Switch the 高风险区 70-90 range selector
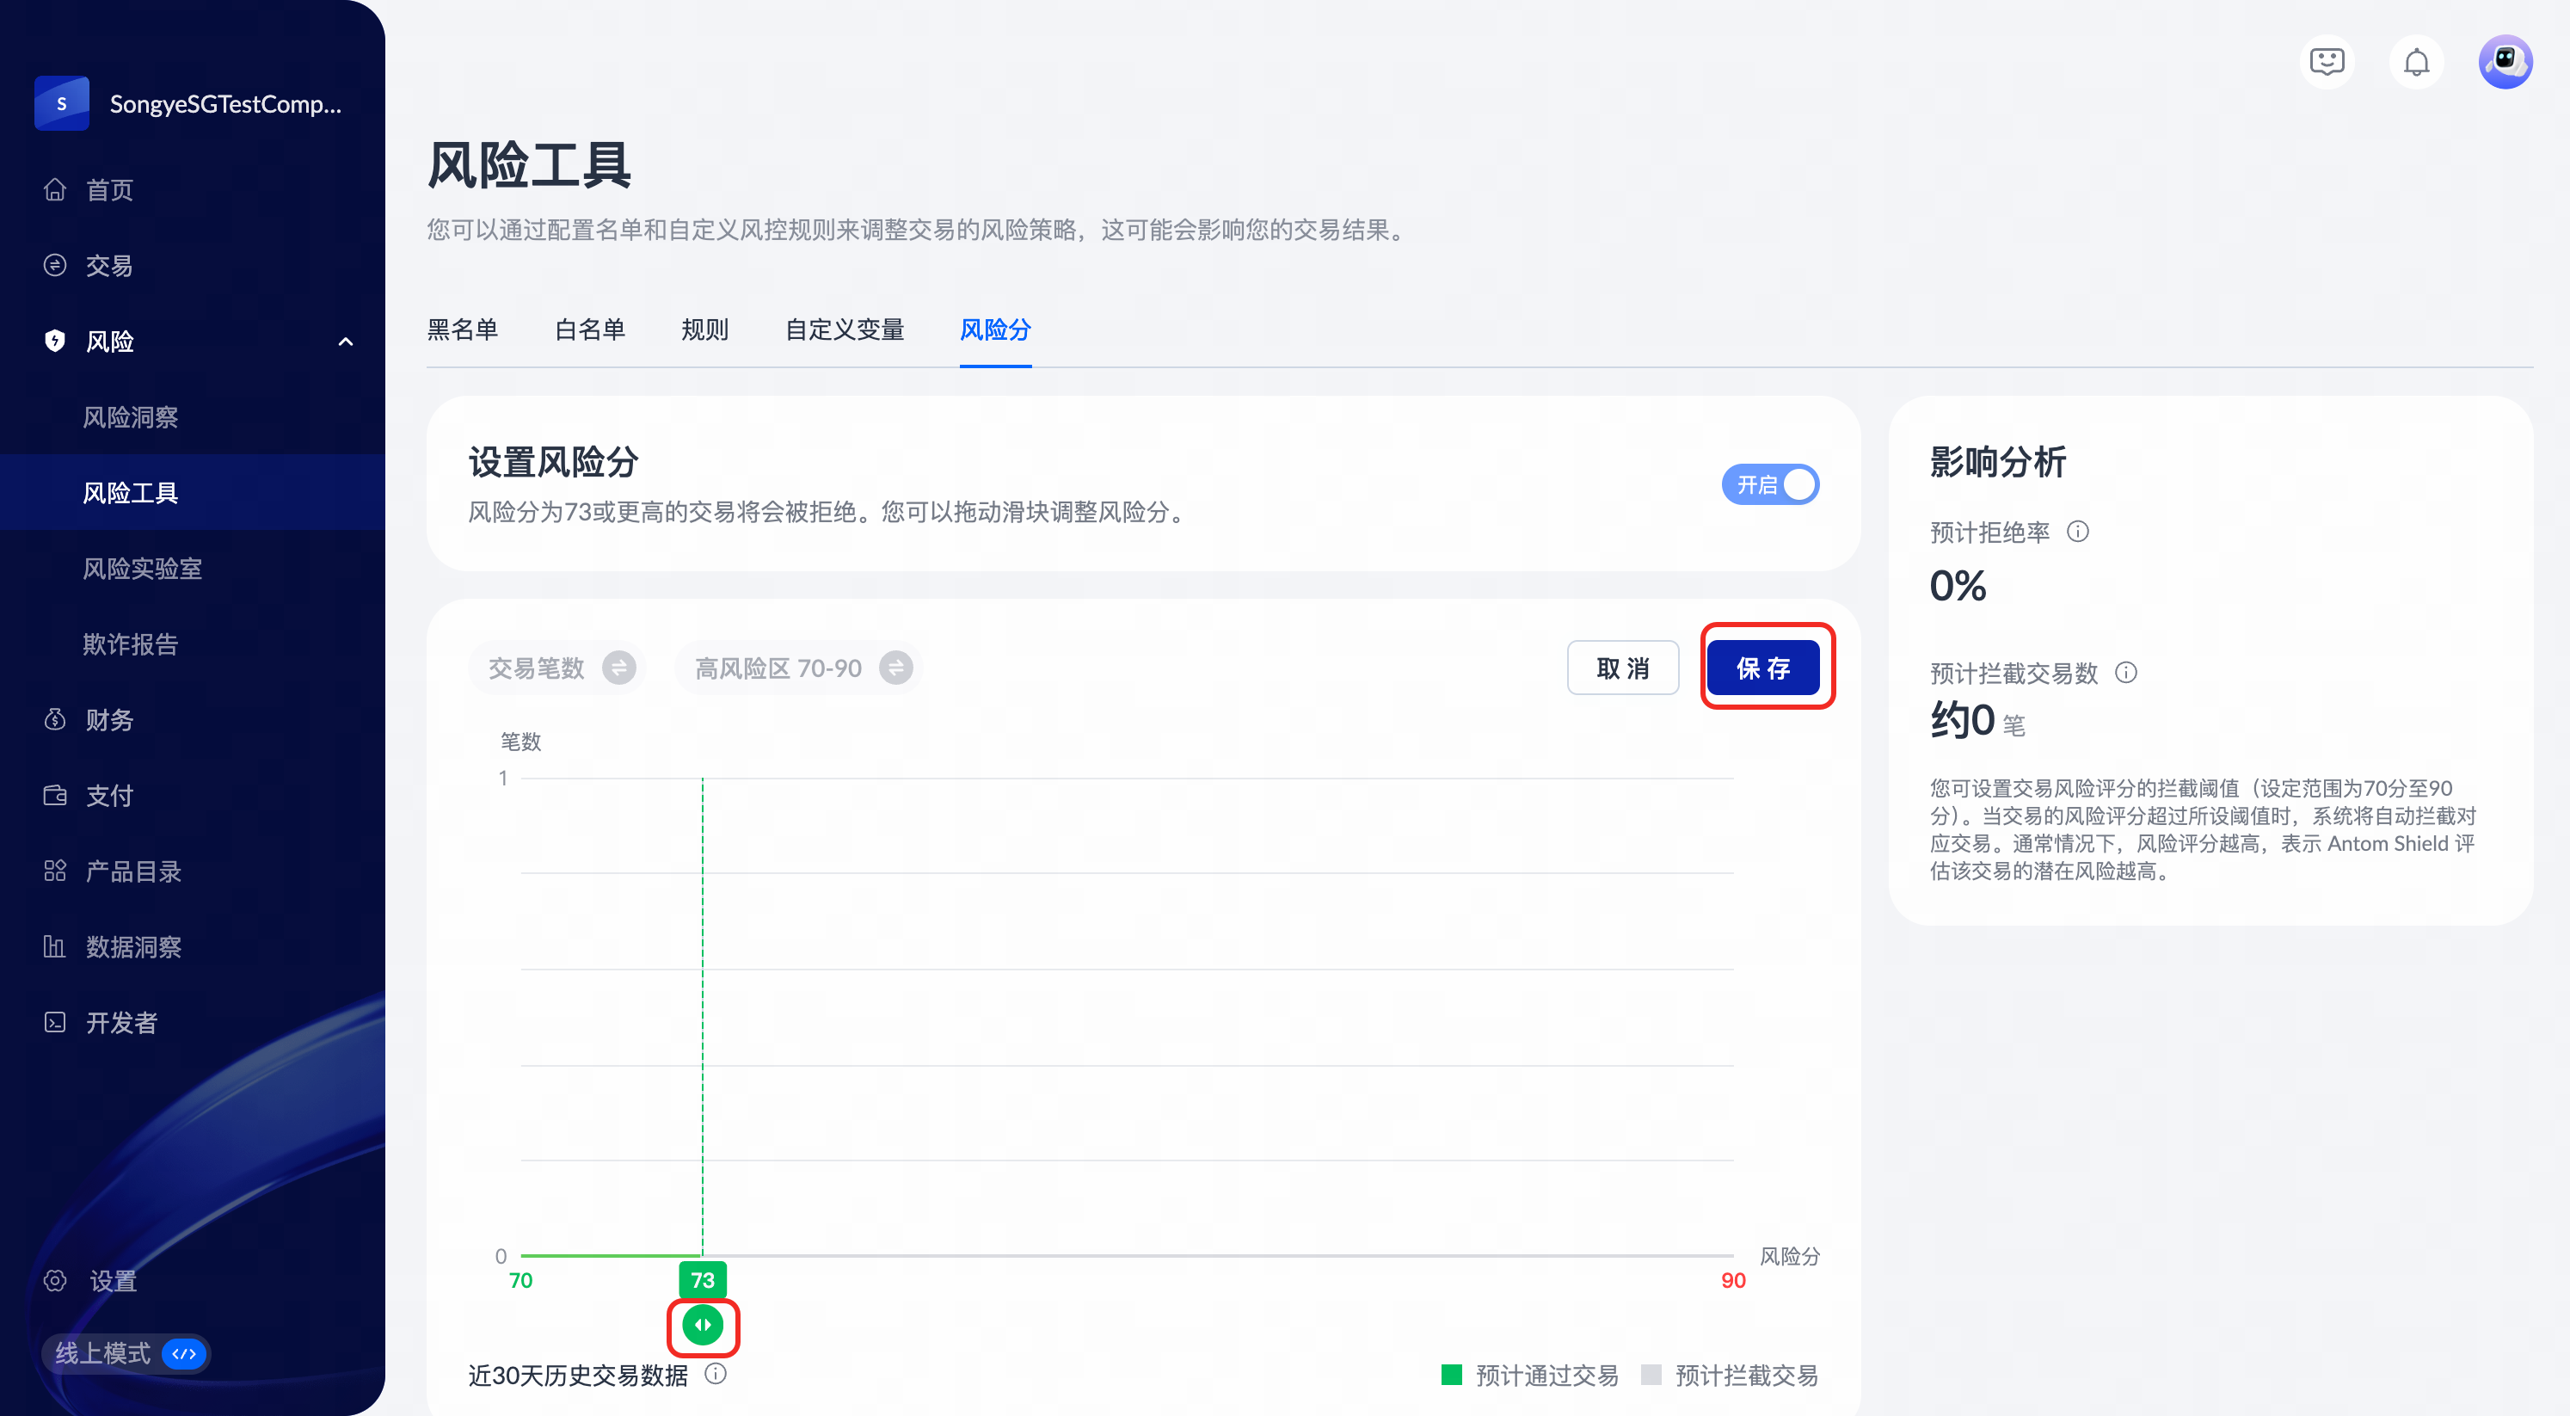The height and width of the screenshot is (1416, 2570). (895, 668)
